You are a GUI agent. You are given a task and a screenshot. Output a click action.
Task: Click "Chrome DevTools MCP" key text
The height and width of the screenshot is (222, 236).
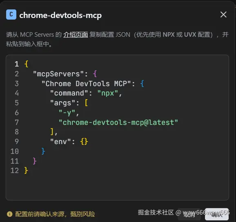86,84
